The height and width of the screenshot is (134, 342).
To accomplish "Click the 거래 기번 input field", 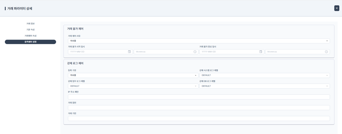I will pyautogui.click(x=199, y=118).
